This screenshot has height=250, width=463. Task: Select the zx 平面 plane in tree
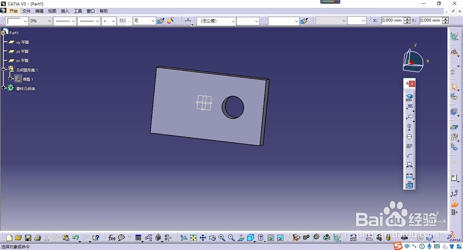[22, 61]
